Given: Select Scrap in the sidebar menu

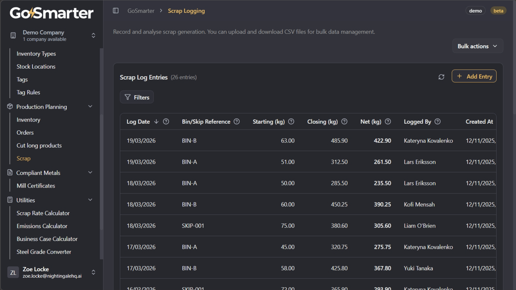Looking at the screenshot, I should coord(24,158).
